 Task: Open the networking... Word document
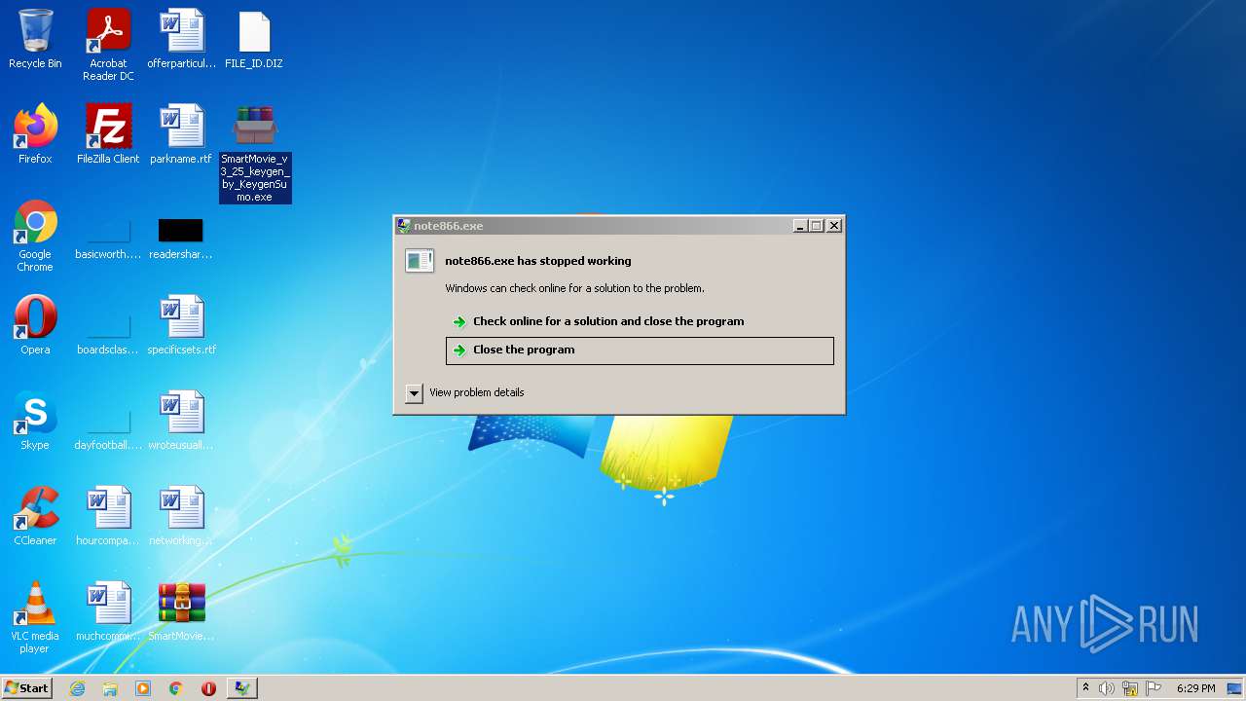[181, 516]
